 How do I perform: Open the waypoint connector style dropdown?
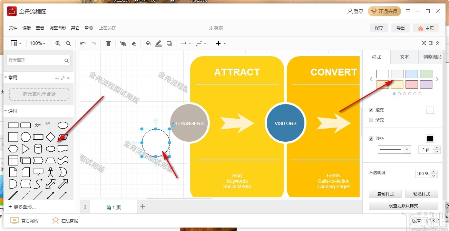click(201, 43)
